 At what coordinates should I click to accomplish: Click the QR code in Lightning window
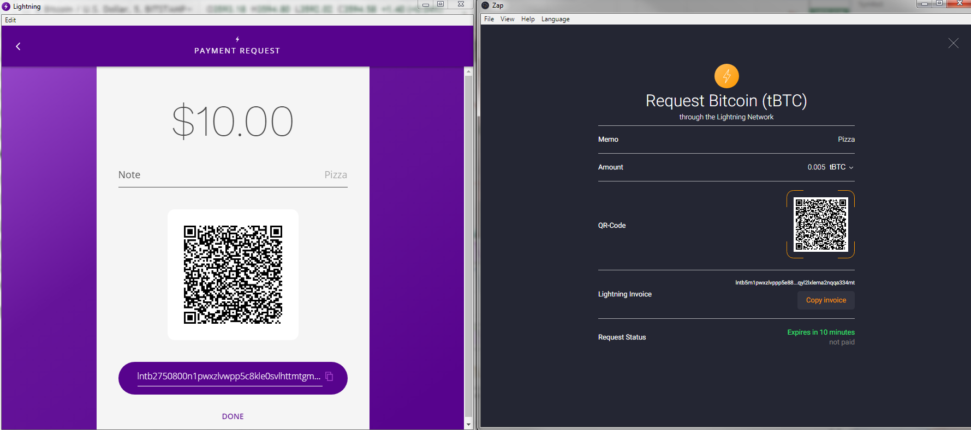233,275
